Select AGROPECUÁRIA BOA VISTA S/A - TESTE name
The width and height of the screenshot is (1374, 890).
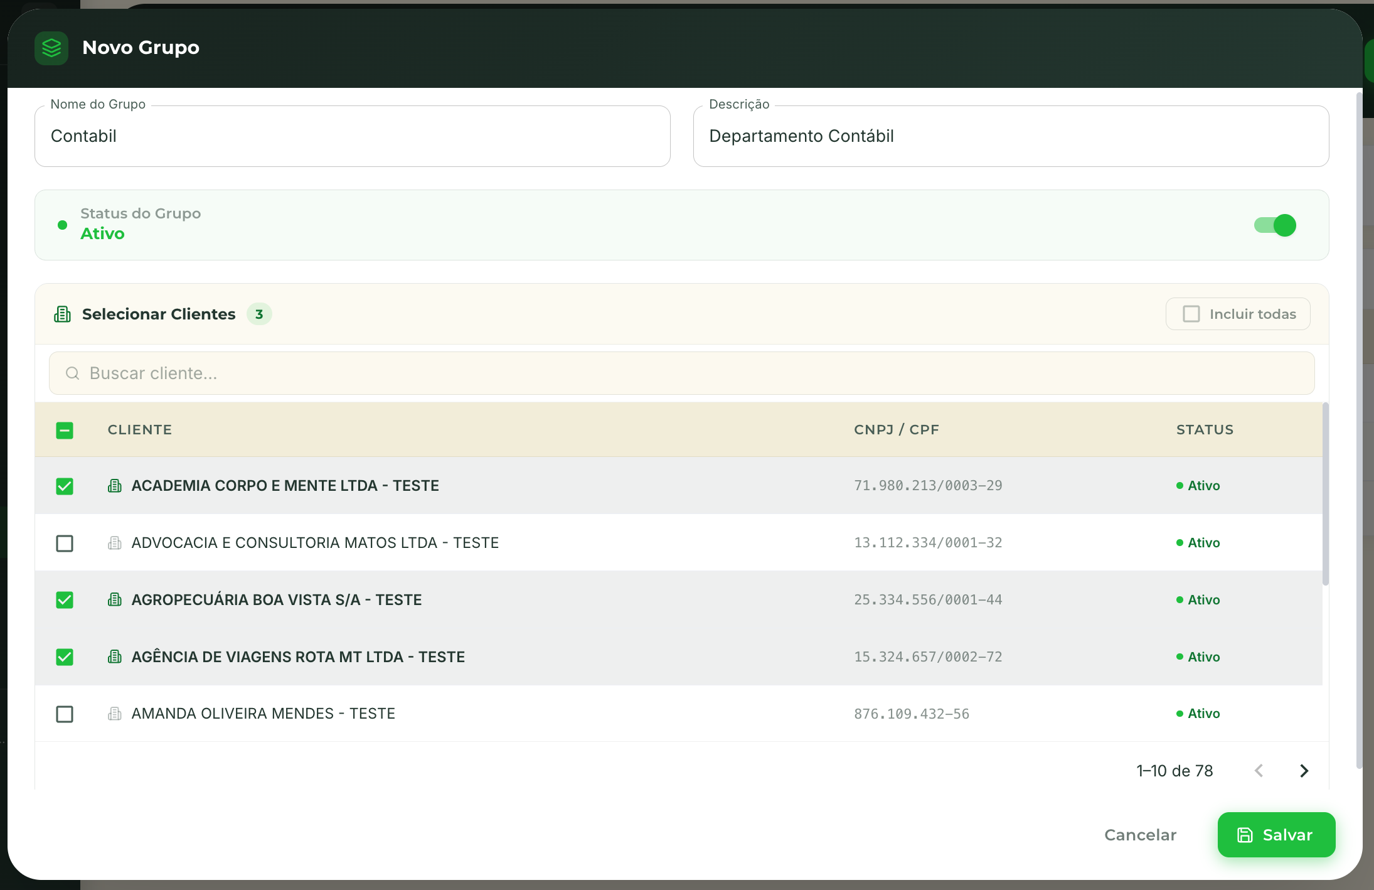pos(277,600)
